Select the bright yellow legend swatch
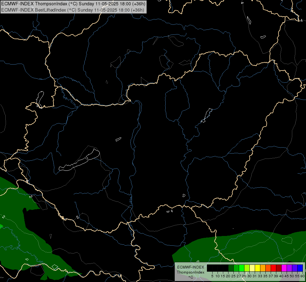 pos(258,268)
